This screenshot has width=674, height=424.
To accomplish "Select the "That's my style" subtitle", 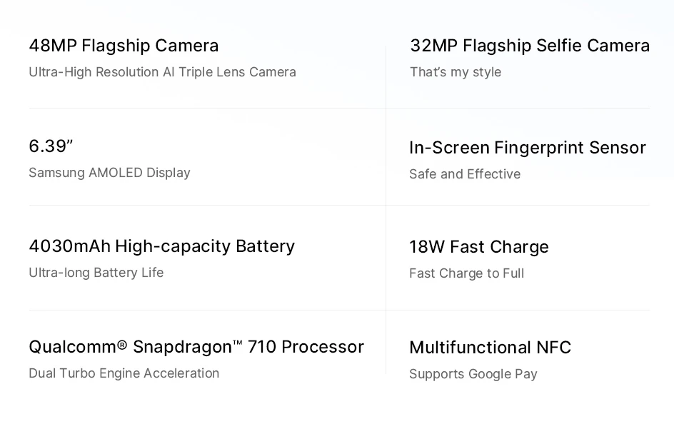I will [x=456, y=72].
